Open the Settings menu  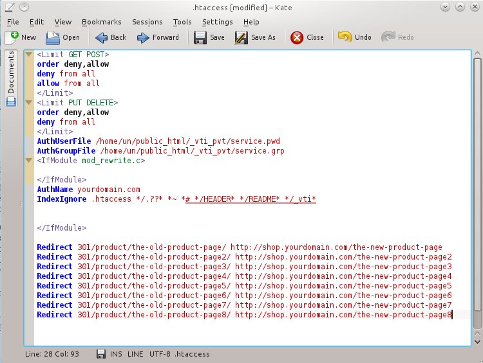(x=218, y=22)
